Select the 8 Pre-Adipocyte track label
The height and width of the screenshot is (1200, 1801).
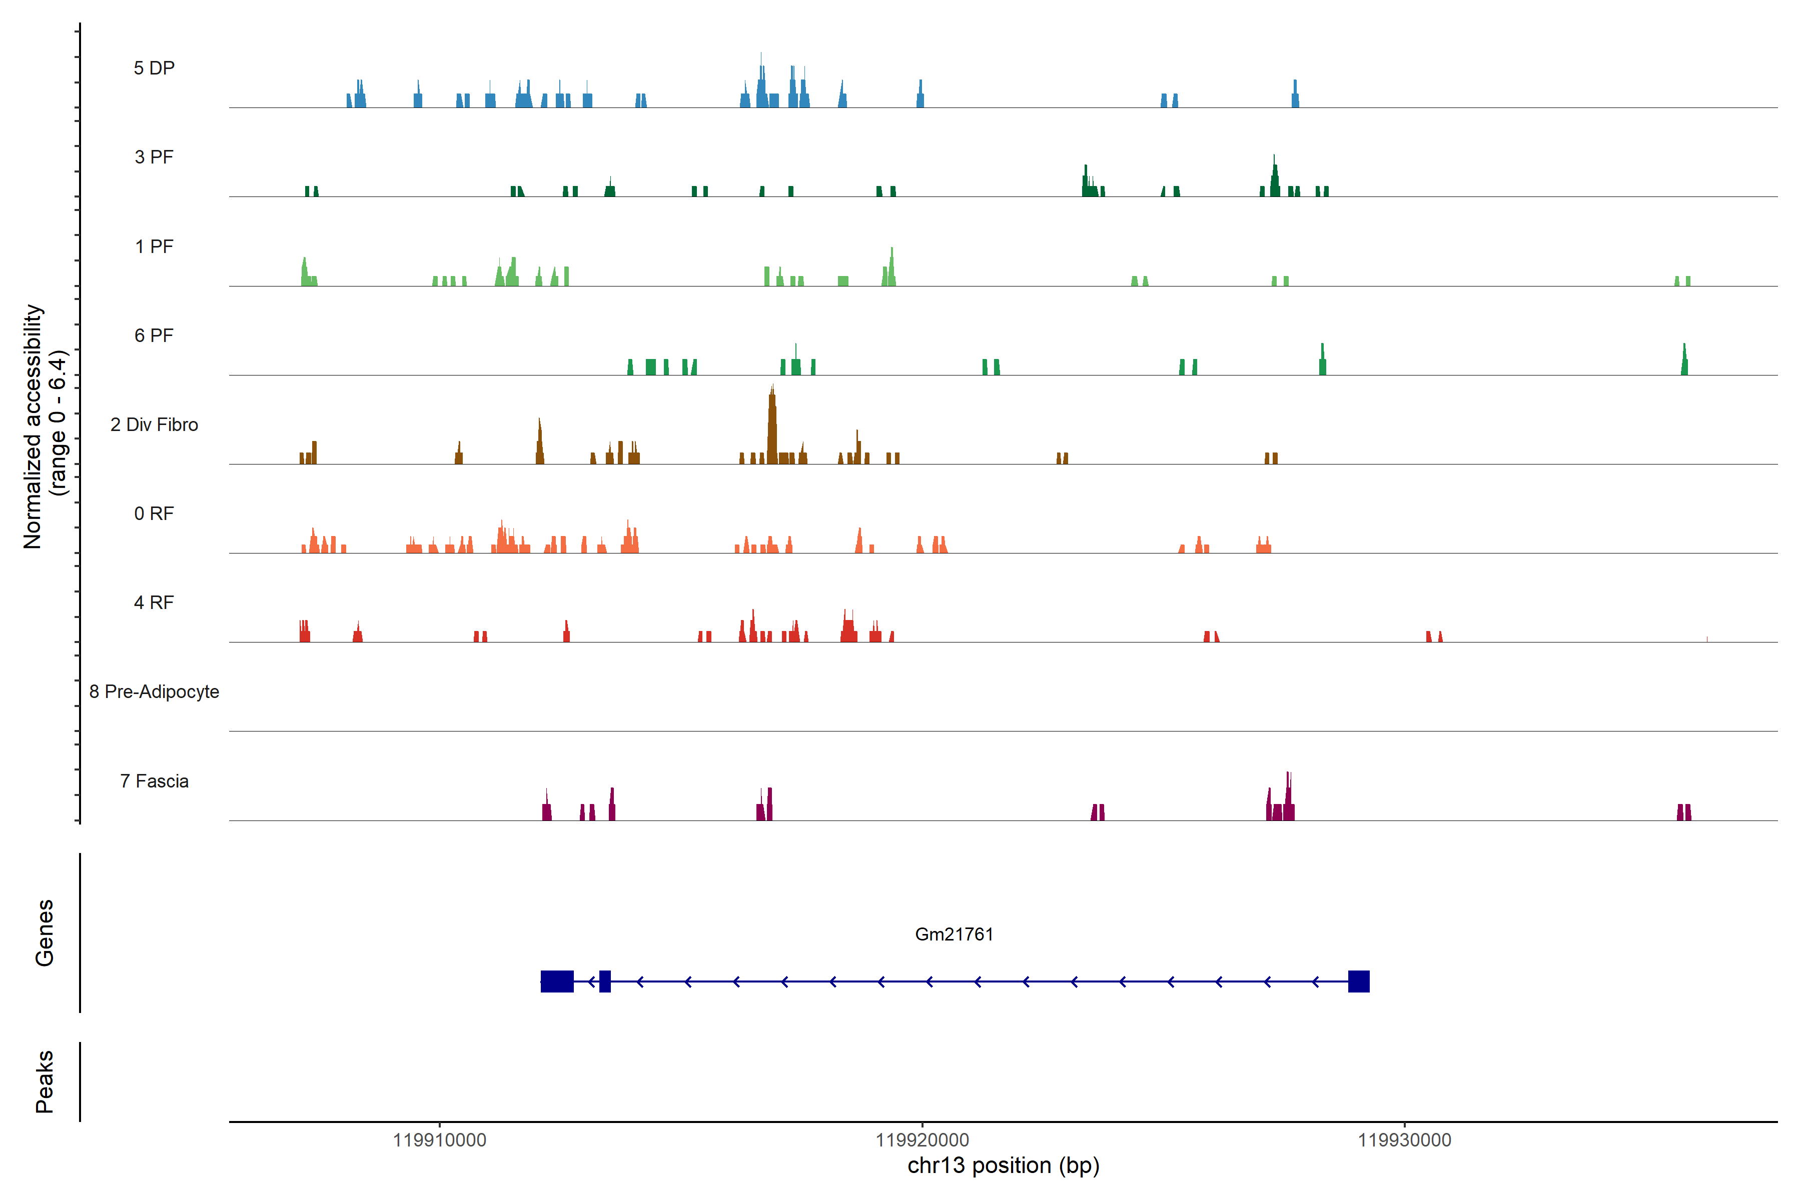pos(154,692)
